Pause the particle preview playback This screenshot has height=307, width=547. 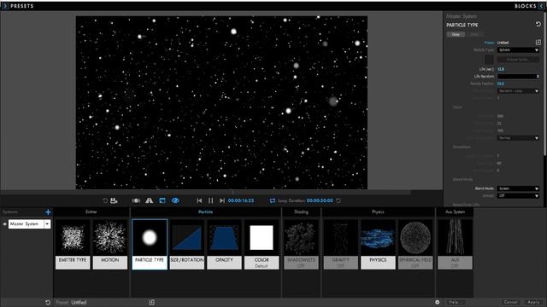point(211,200)
